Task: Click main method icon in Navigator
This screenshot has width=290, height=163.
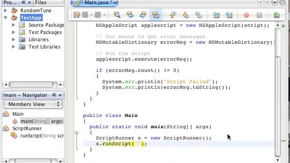Action: (x=15, y=121)
